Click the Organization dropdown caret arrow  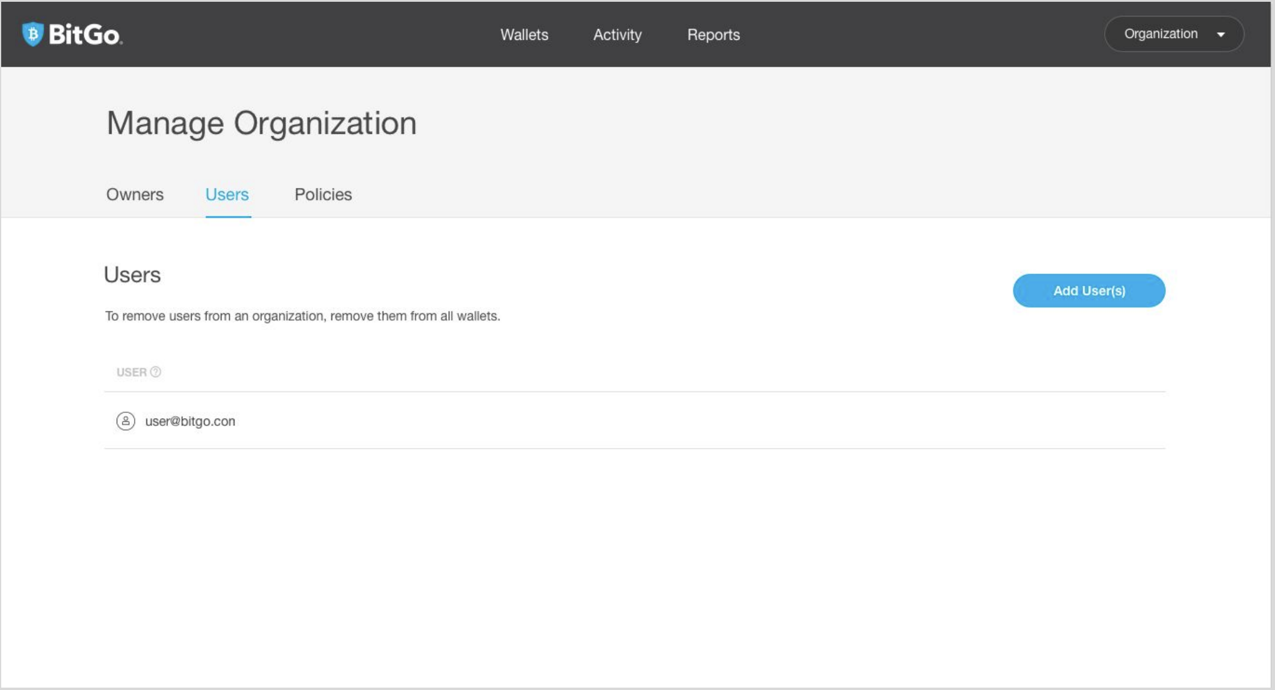[x=1221, y=34]
